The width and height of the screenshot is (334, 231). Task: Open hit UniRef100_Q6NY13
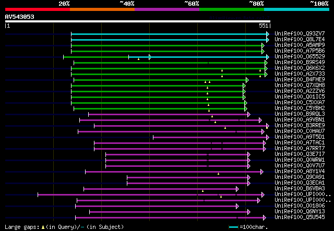[x=300, y=212]
